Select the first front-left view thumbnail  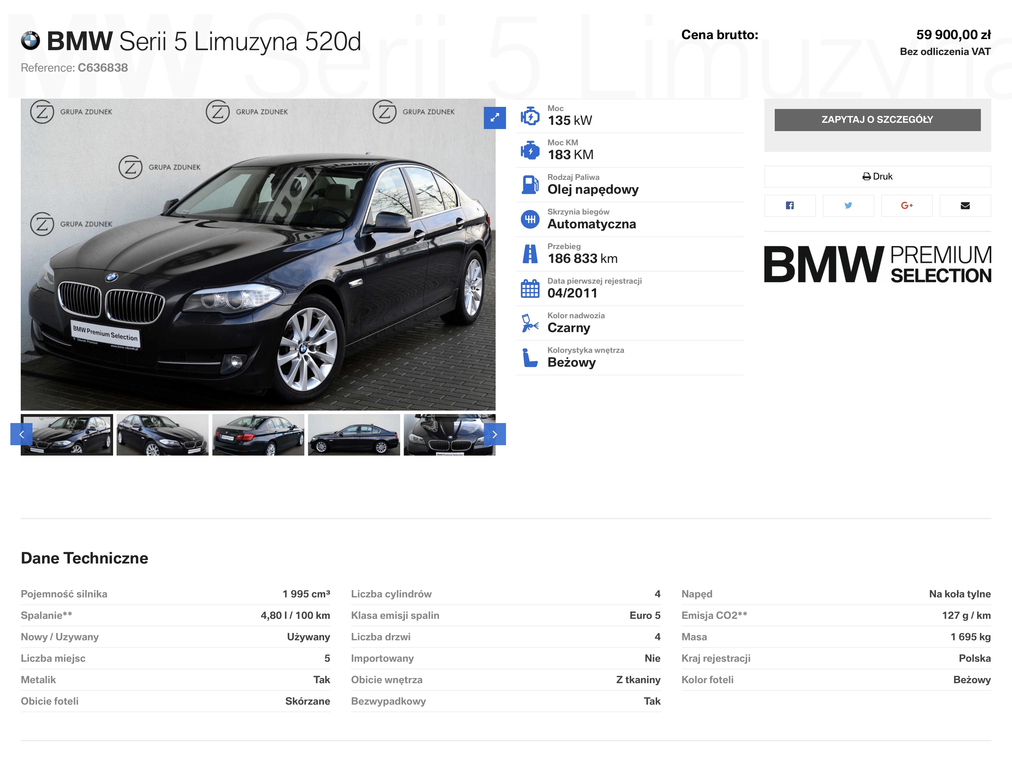67,435
